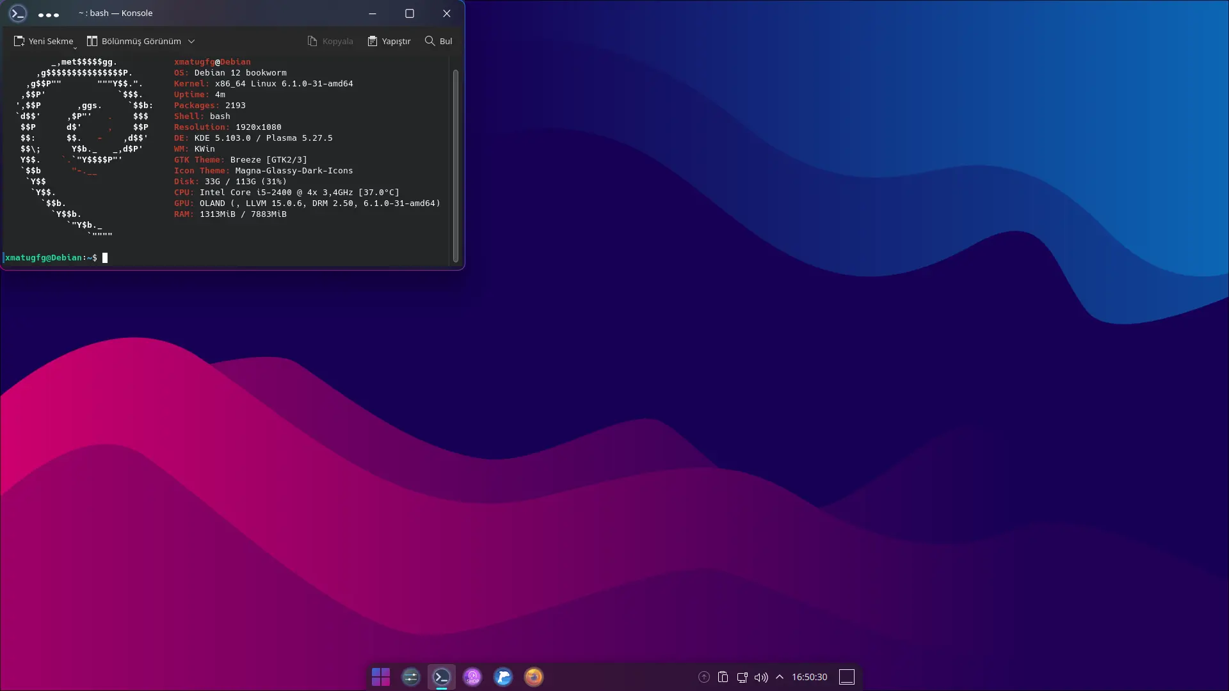Click the updates notifier tray icon
The height and width of the screenshot is (691, 1229).
pos(704,677)
